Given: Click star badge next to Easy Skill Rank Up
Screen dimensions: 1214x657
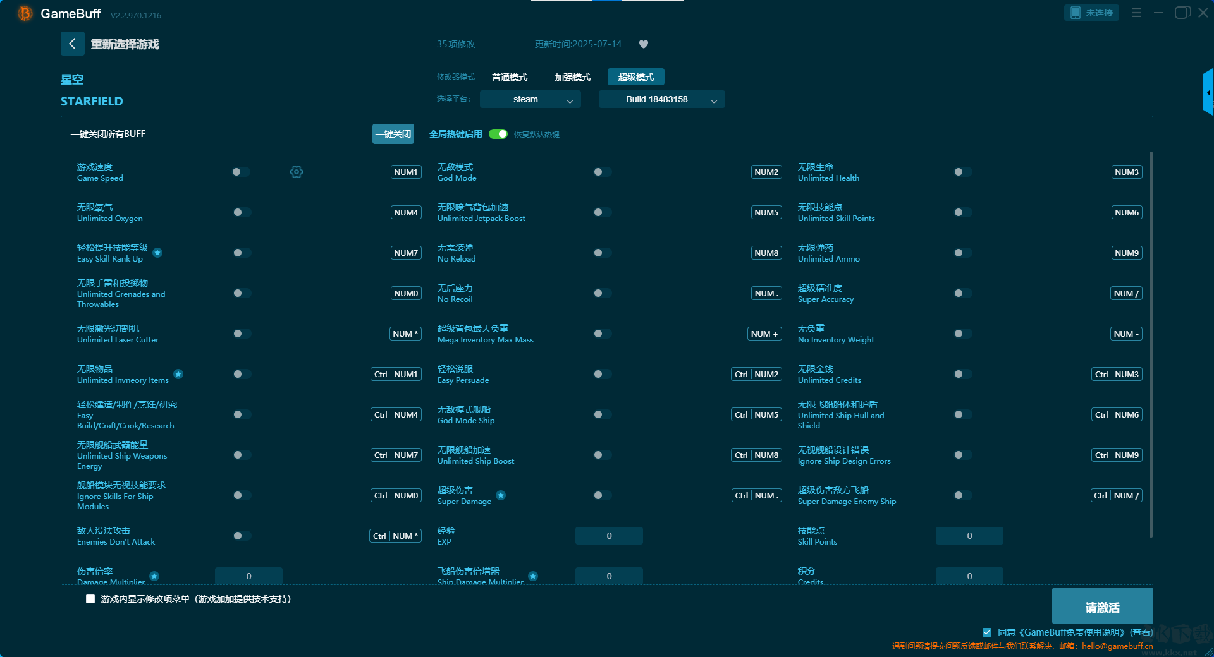Looking at the screenshot, I should (x=157, y=253).
